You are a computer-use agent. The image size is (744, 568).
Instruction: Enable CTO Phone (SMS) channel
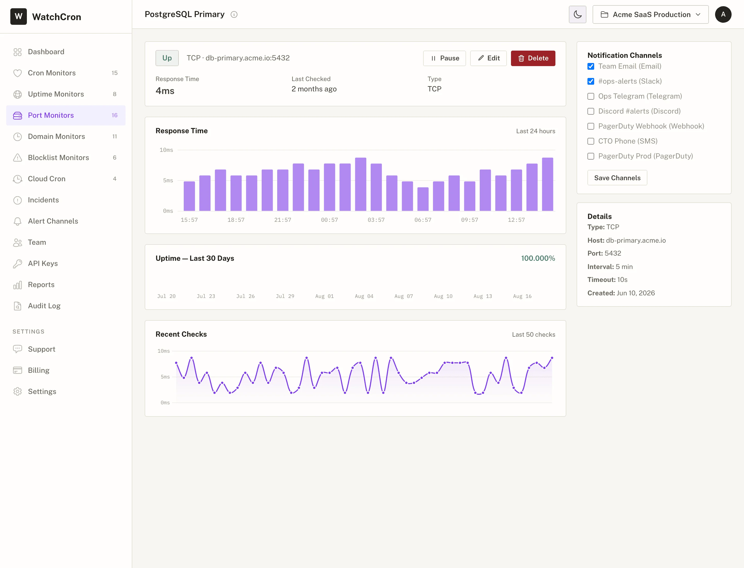pyautogui.click(x=591, y=141)
